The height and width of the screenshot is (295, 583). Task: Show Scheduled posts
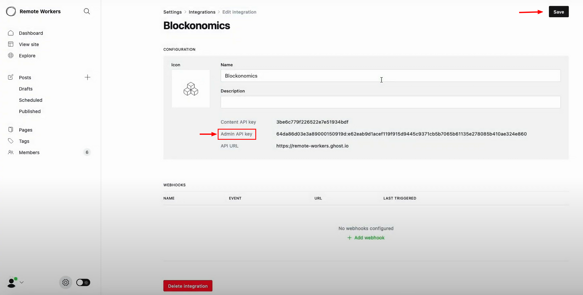[x=31, y=100]
